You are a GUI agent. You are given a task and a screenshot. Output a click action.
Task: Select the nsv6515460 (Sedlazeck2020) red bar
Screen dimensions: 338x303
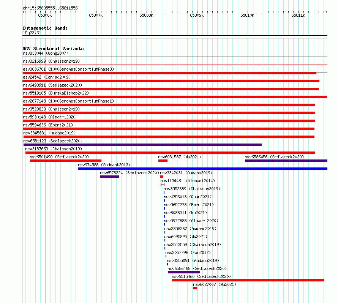coord(248,280)
